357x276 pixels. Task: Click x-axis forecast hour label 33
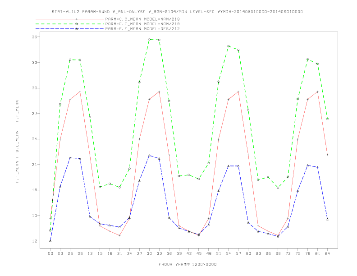(159, 253)
